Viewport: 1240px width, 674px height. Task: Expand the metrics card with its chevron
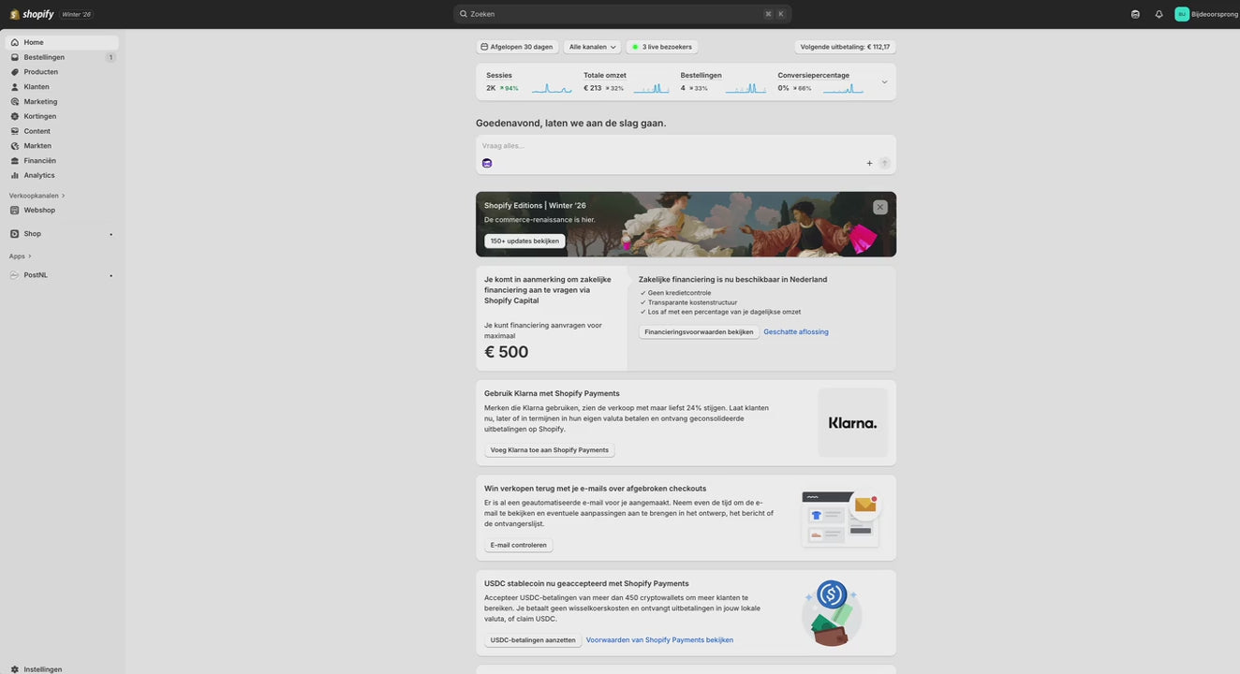click(884, 81)
